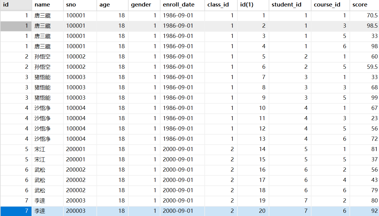Select id(1) cell with value 4

point(253,46)
